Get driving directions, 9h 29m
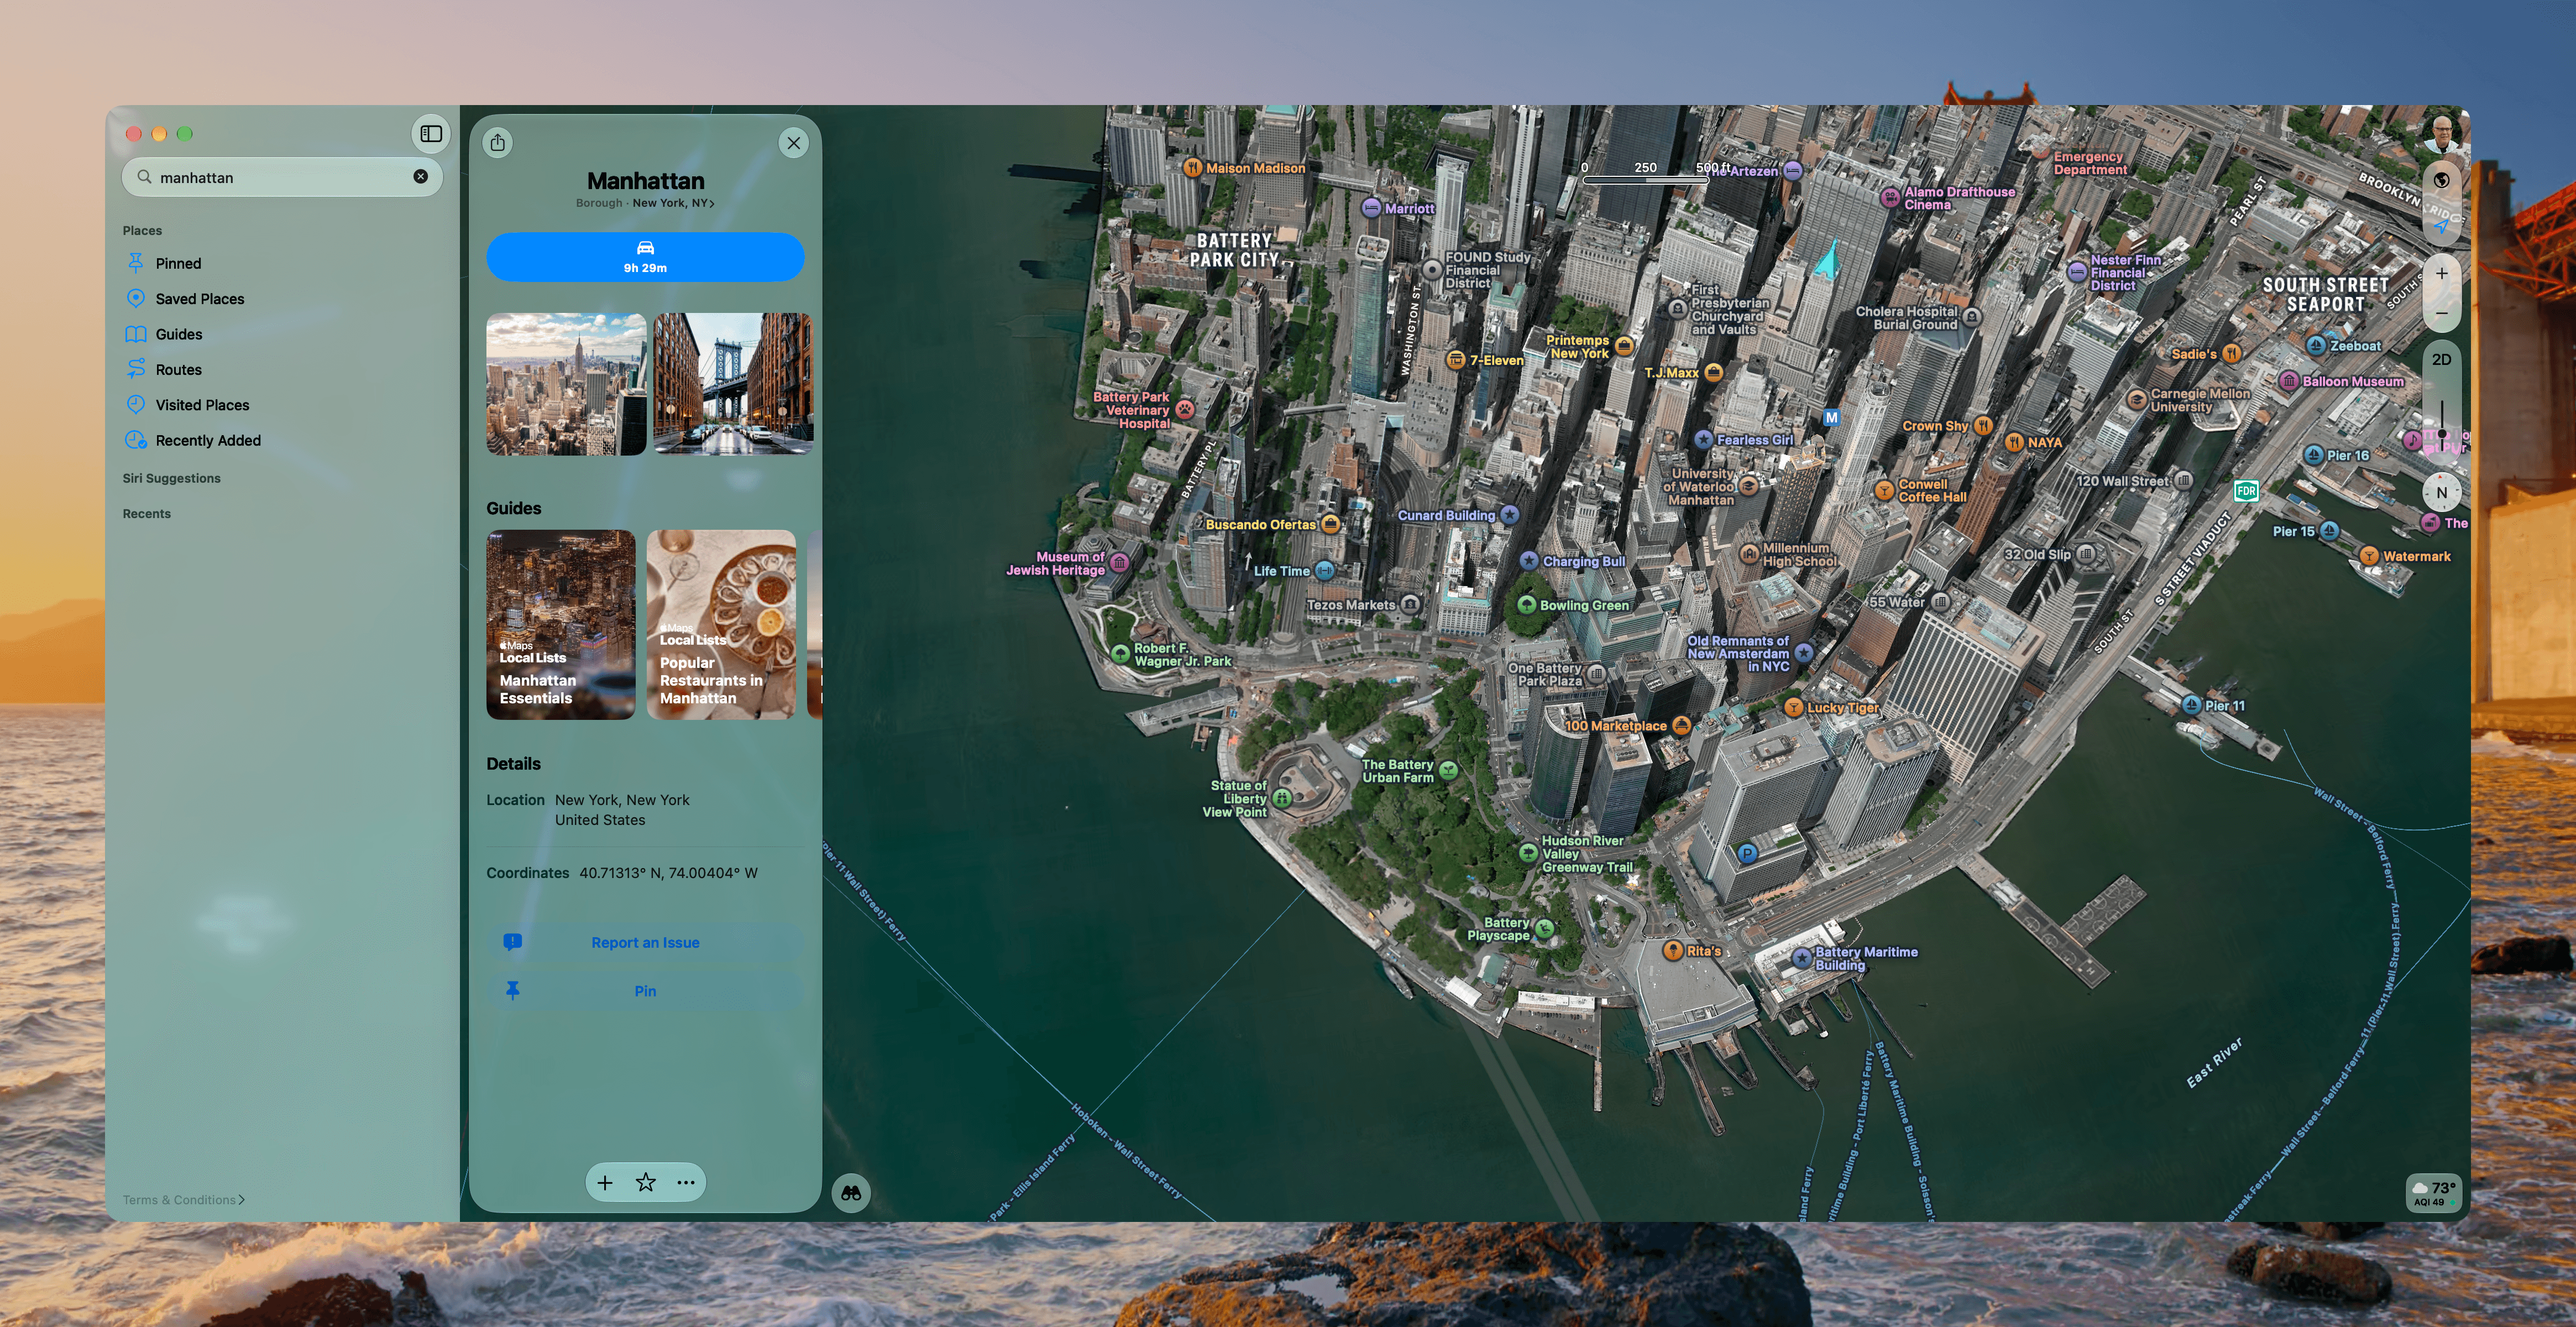The width and height of the screenshot is (2576, 1327). click(645, 257)
